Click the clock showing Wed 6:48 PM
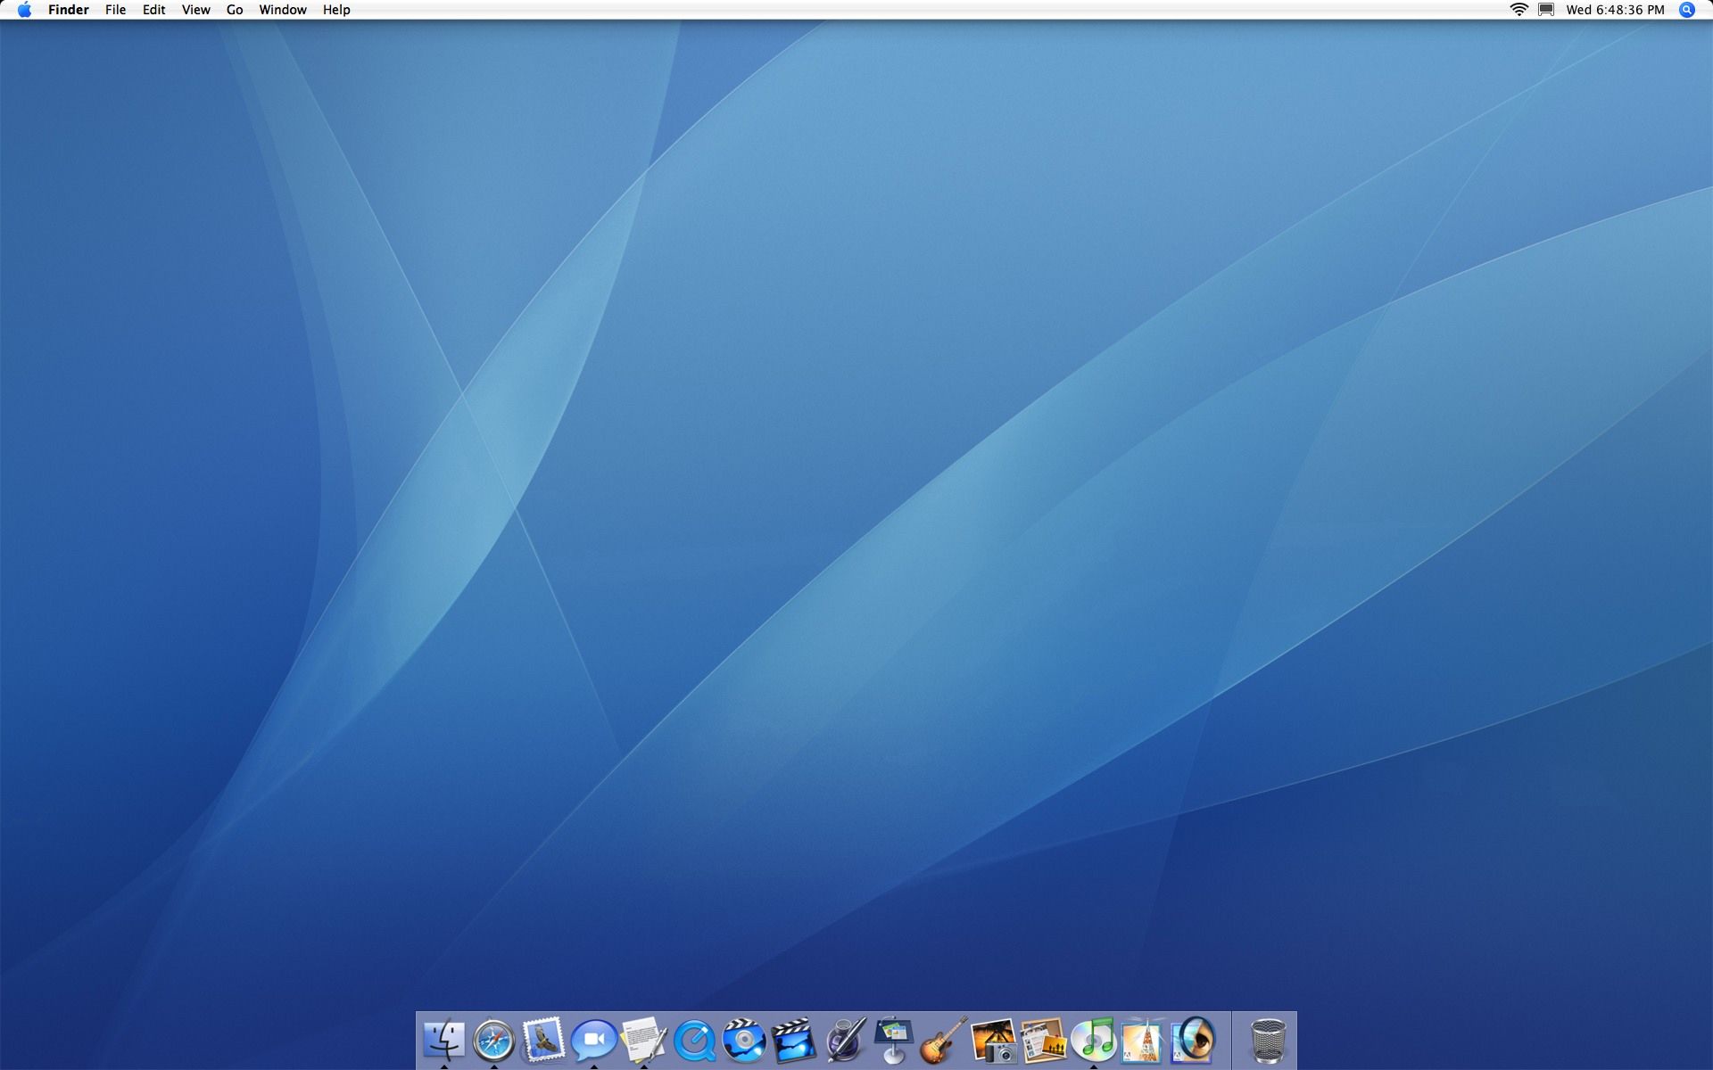 coord(1615,10)
